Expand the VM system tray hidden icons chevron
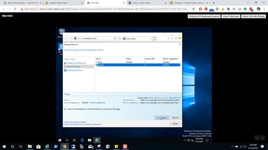This screenshot has width=268, height=150. pyautogui.click(x=185, y=140)
